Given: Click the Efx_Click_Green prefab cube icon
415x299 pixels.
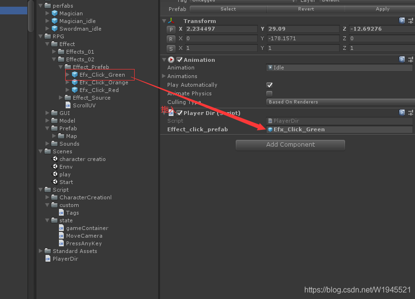Looking at the screenshot, I should coord(75,75).
